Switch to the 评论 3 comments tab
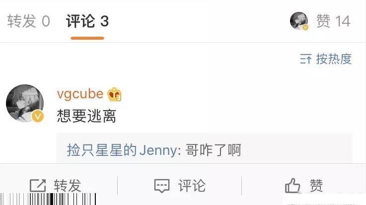This screenshot has height=205, width=366. [87, 21]
